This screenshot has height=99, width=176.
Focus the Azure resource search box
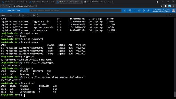coord(75,10)
